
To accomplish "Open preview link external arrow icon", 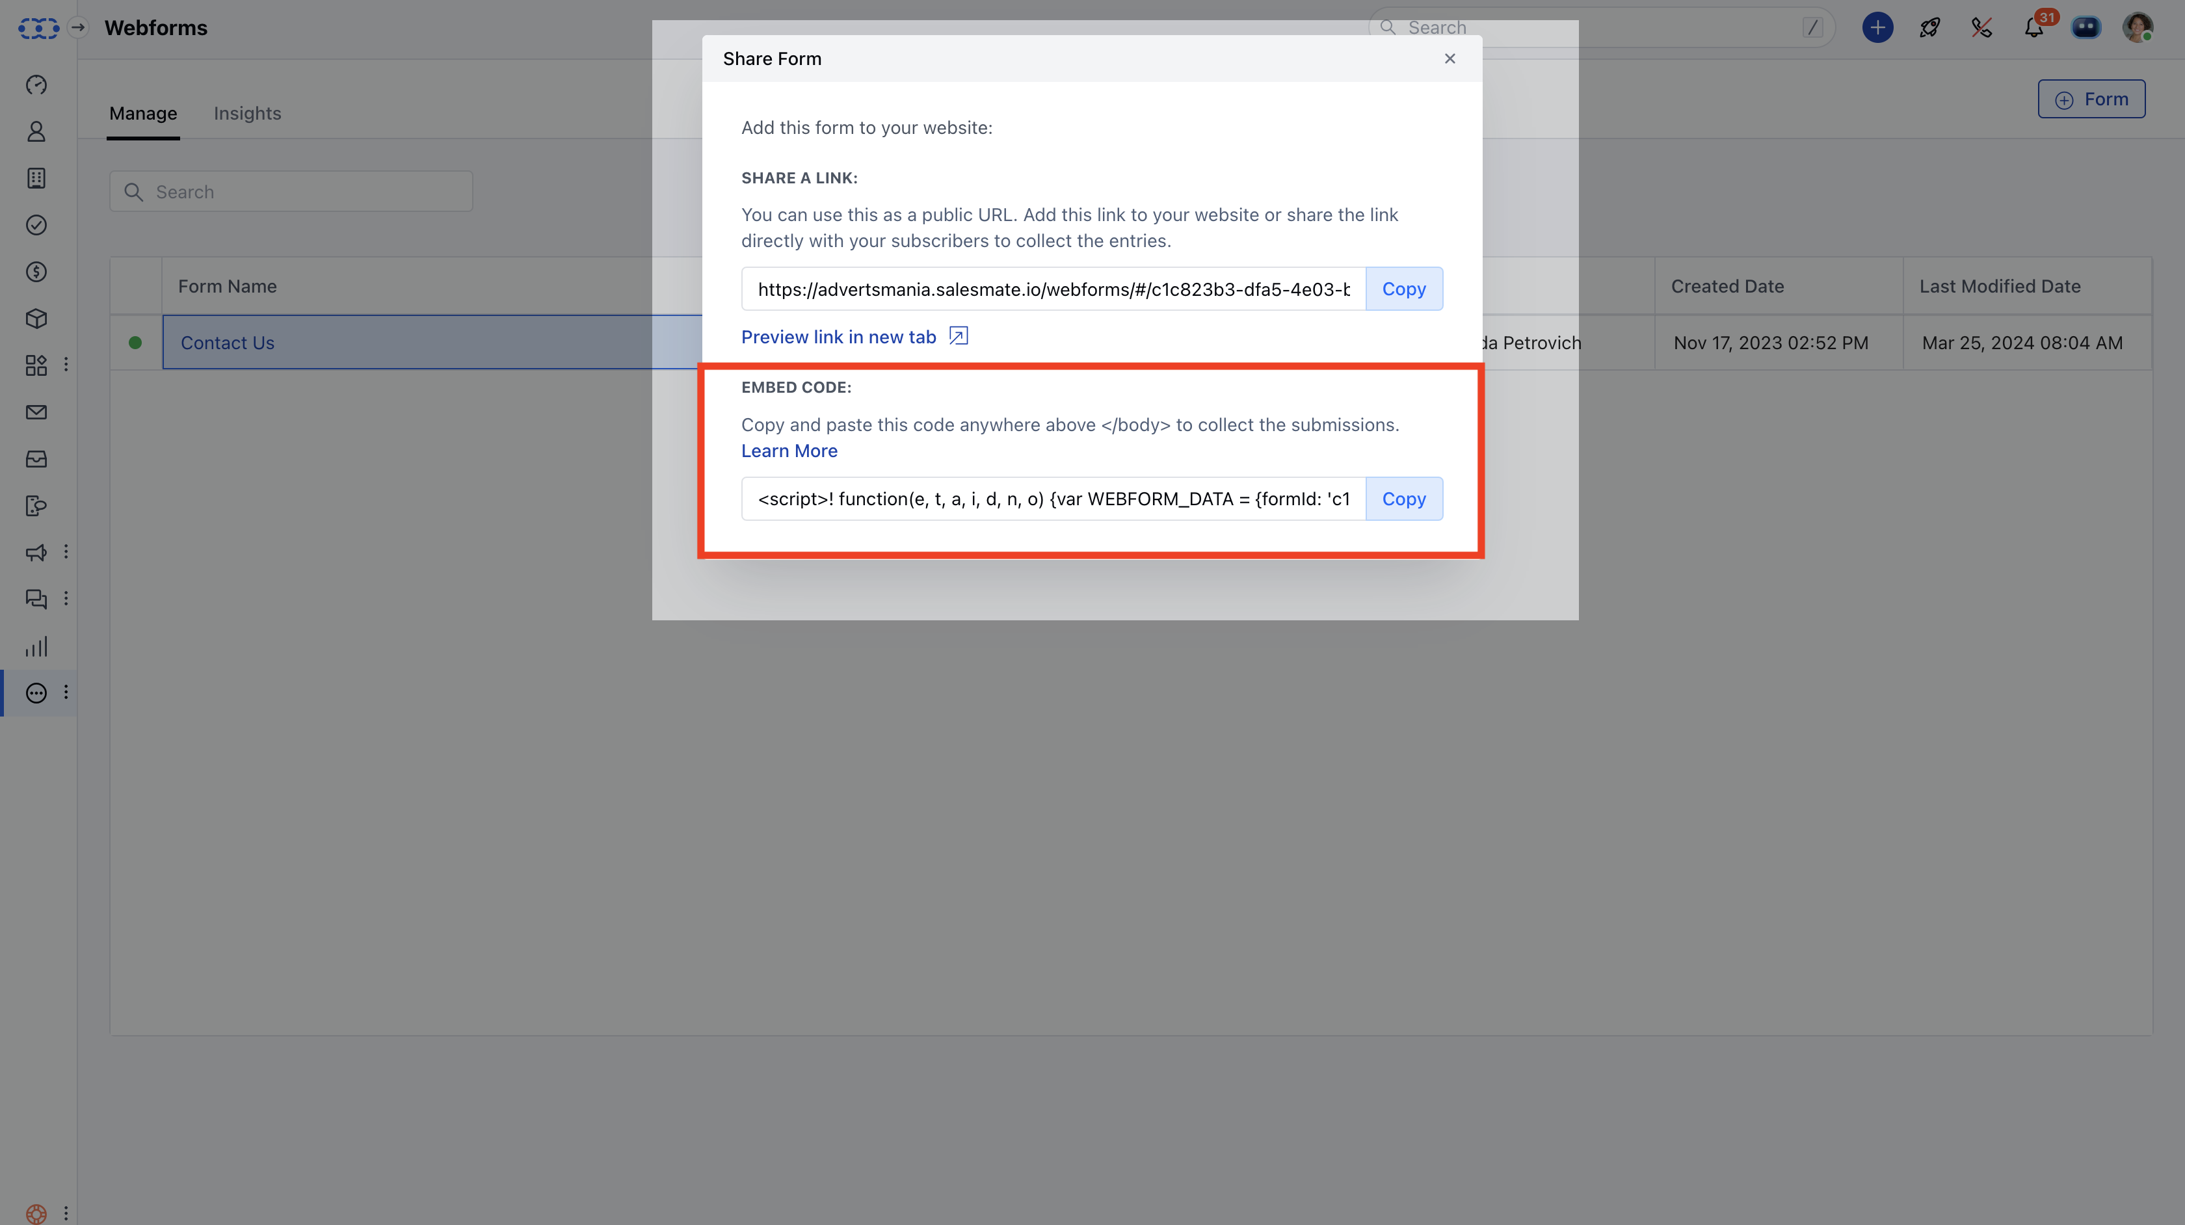I will click(x=959, y=336).
